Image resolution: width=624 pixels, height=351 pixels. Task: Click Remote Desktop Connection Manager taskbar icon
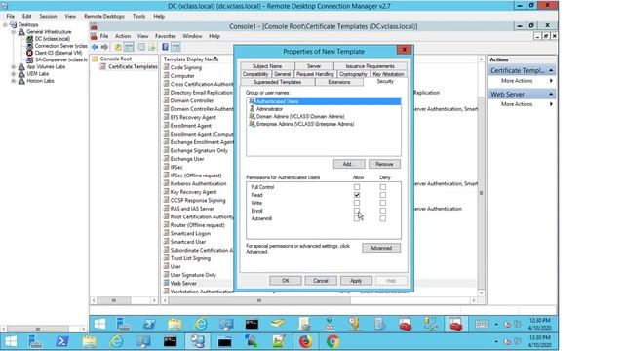(x=197, y=341)
